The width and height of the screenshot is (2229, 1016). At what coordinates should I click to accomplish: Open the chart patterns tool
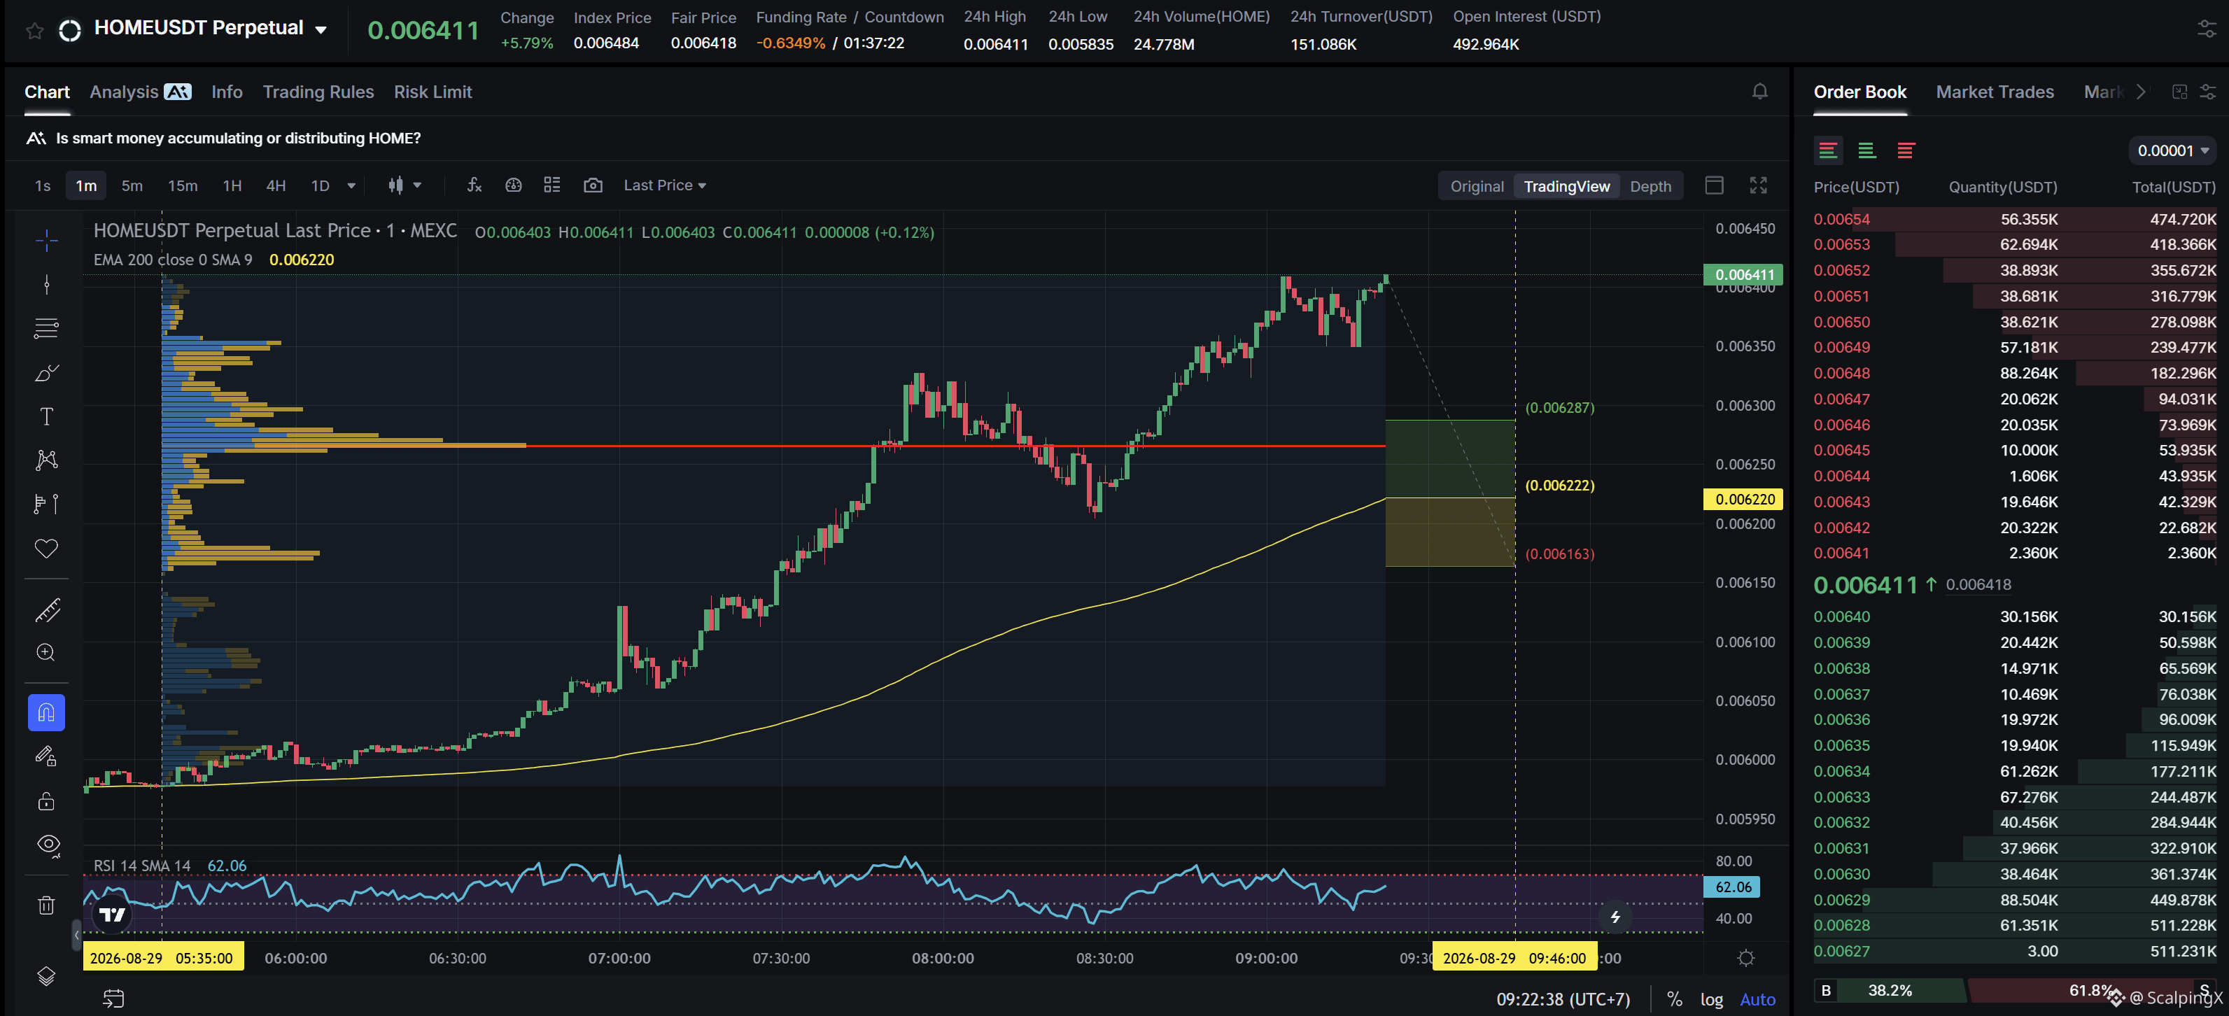pos(47,460)
